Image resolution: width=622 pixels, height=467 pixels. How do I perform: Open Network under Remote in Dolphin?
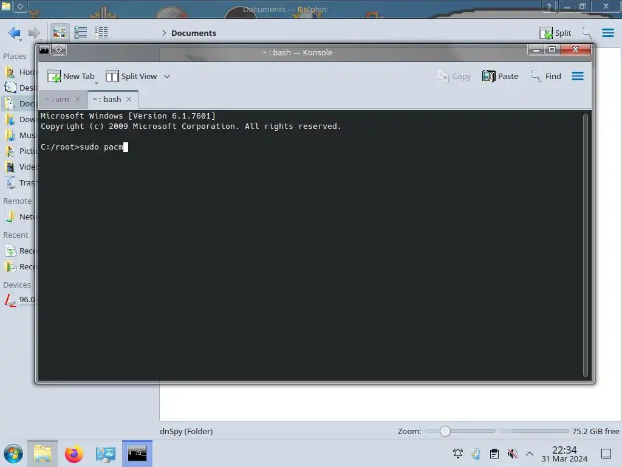coord(19,217)
